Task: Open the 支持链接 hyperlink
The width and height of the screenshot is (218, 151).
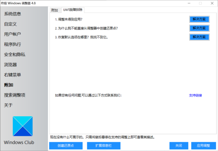Action: (195, 95)
